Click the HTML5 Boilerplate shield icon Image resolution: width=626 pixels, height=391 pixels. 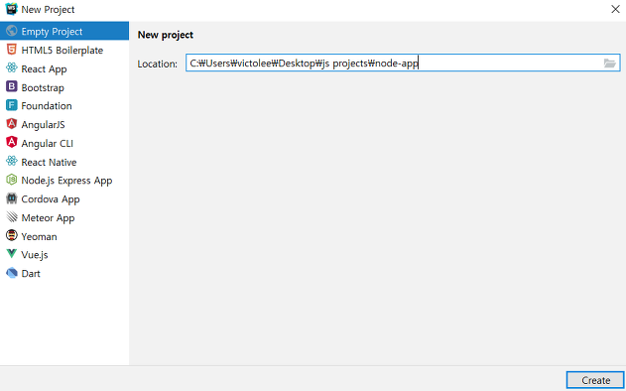tap(12, 50)
